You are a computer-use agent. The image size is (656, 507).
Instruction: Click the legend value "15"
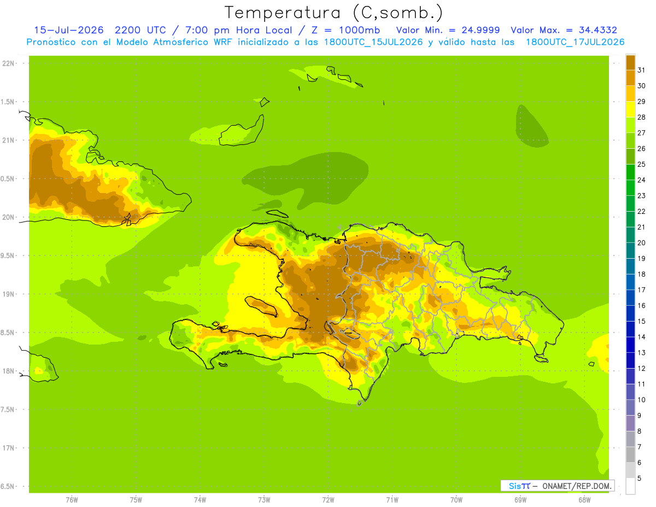(x=642, y=321)
